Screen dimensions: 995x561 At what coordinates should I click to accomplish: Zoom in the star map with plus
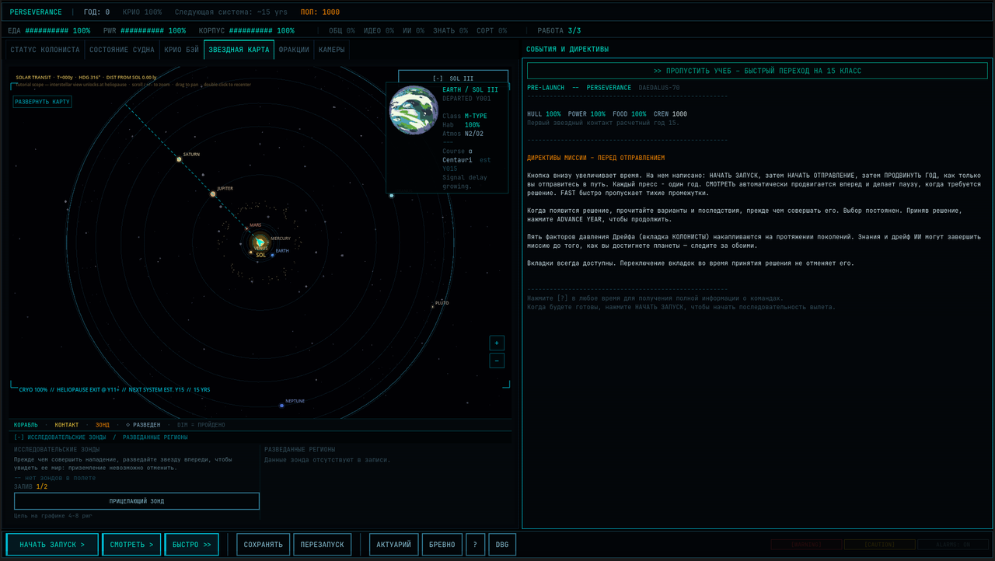pos(497,343)
